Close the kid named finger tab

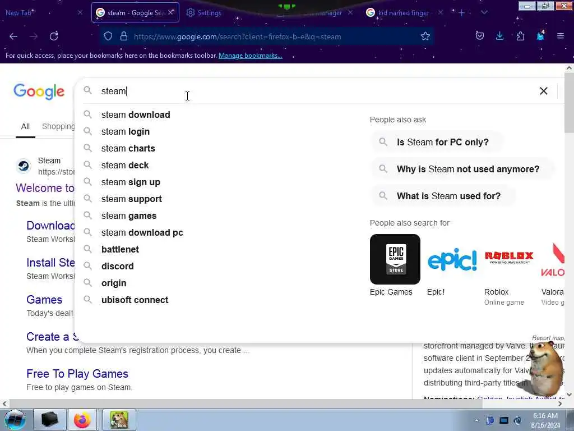[441, 12]
